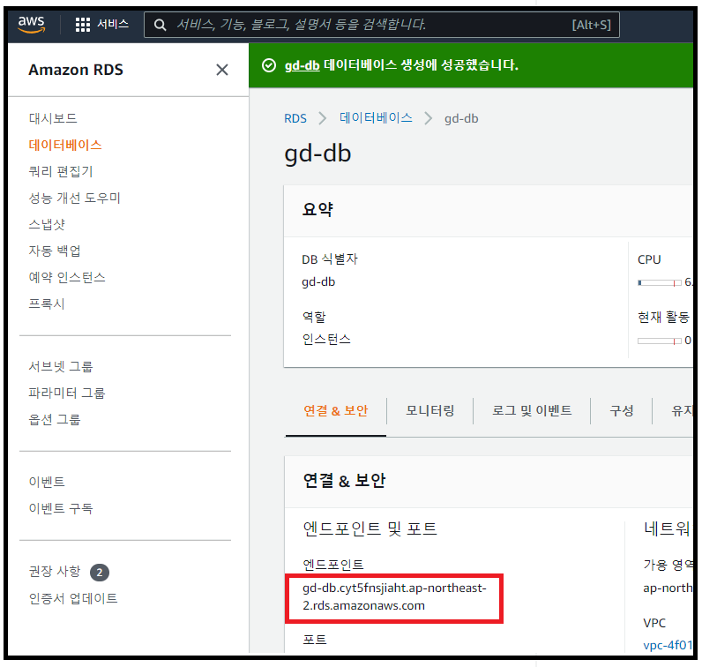Viewport: 702px width, 667px height.
Task: Click the AWS logo home icon
Action: click(x=32, y=24)
